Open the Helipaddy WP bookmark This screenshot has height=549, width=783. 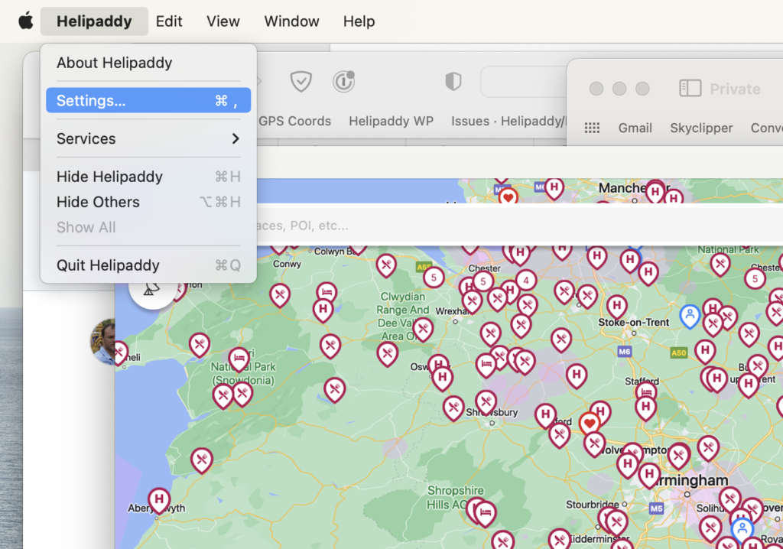391,121
